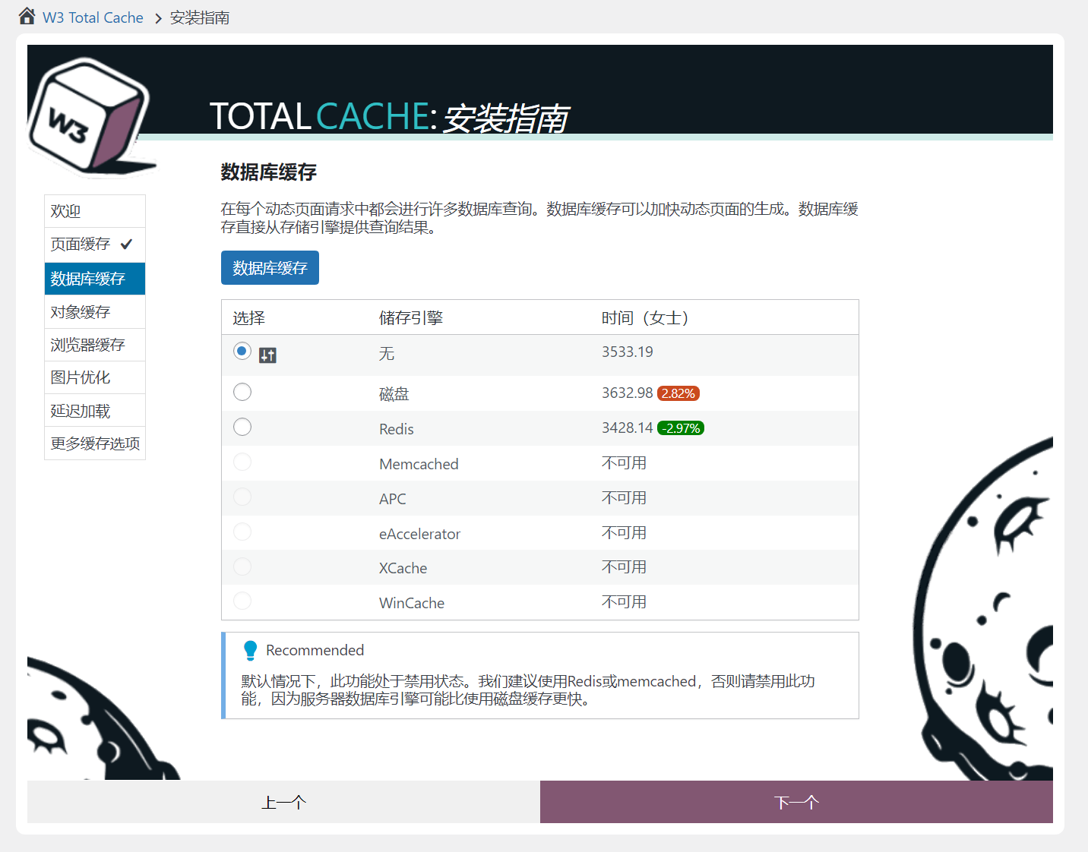Click the 上一个 previous button
Viewport: 1088px width, 852px height.
(283, 802)
